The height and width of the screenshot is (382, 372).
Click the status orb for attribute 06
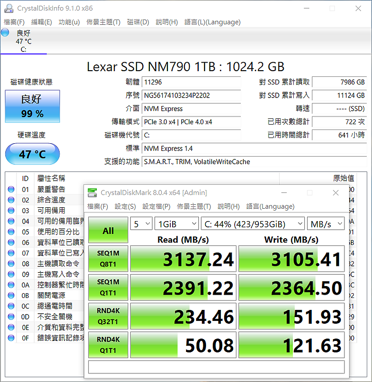click(11, 243)
